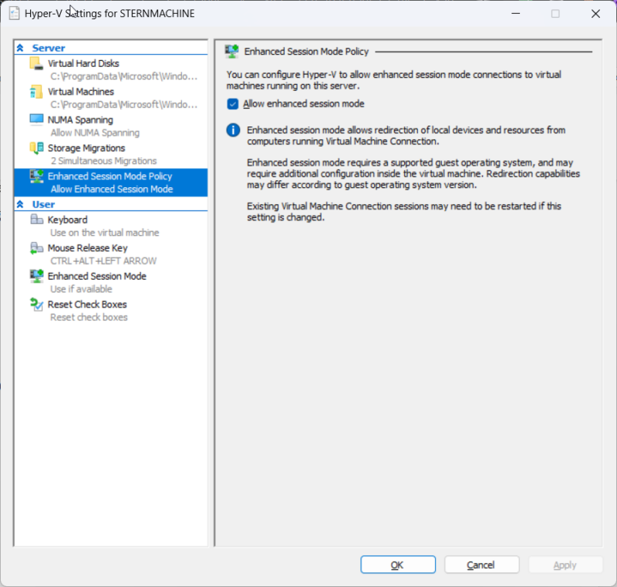
Task: Click the blue information icon in the right pane
Action: pos(233,130)
